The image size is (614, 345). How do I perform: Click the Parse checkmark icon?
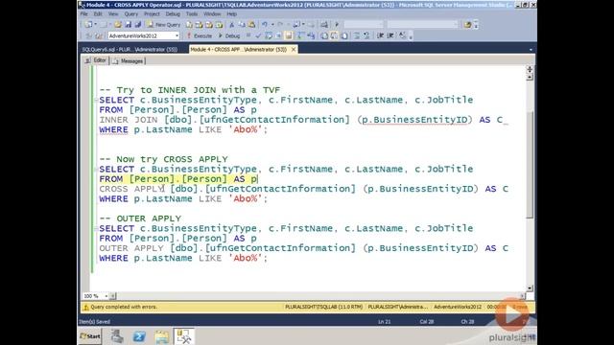pos(258,35)
